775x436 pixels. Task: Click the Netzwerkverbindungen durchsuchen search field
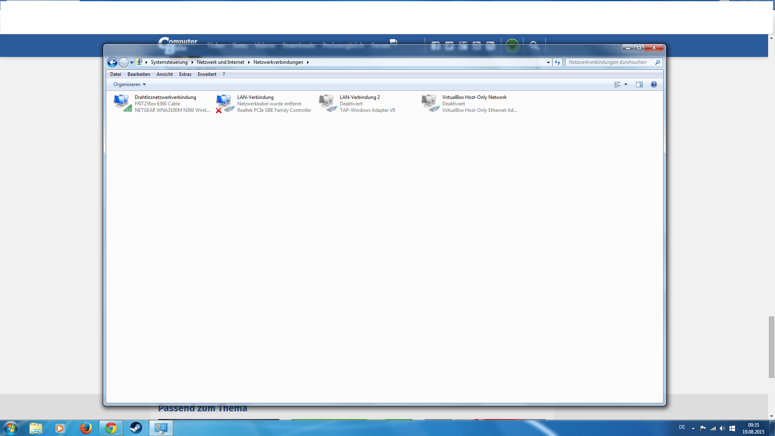coord(607,62)
